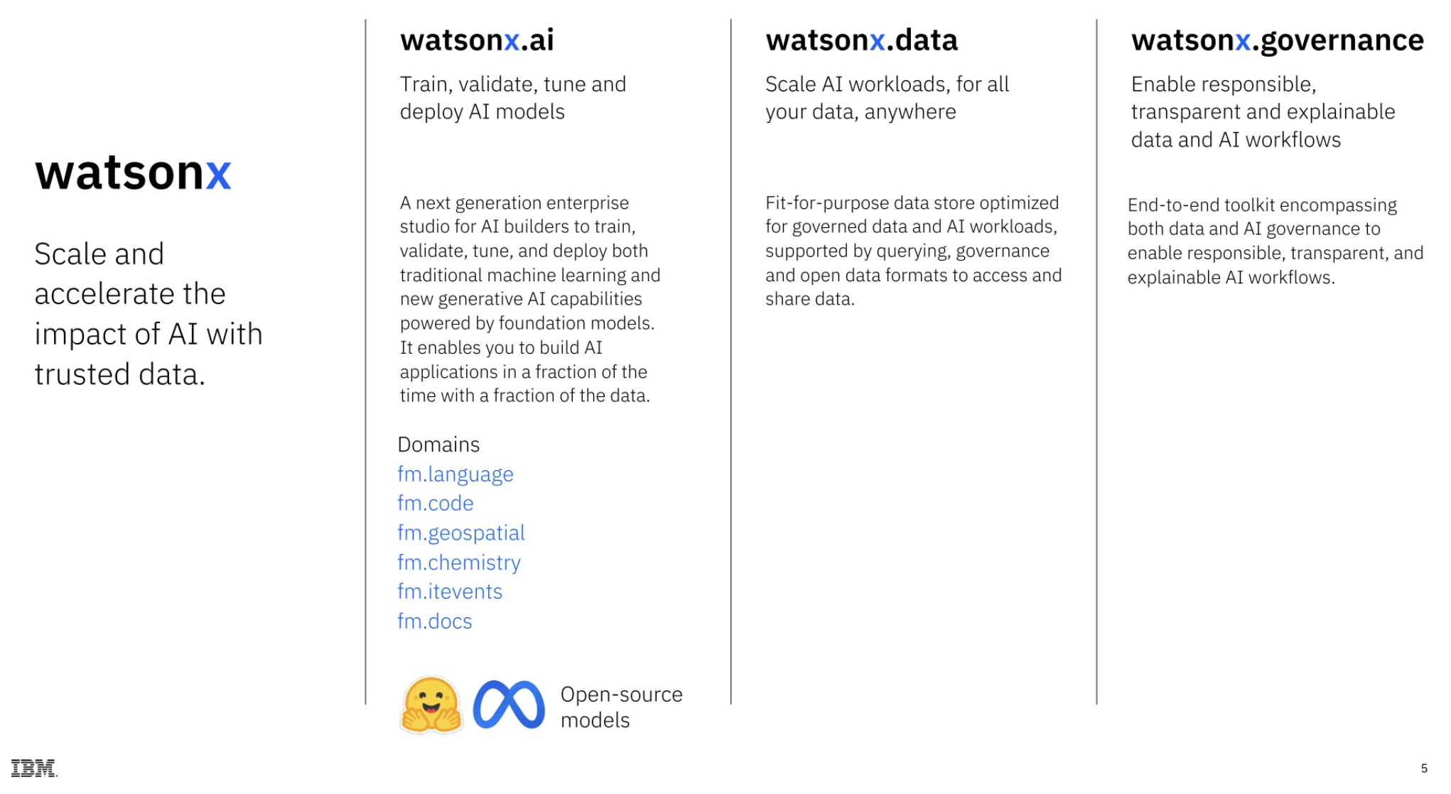This screenshot has height=794, width=1451.
Task: Click the fm.itevents link
Action: (x=449, y=592)
